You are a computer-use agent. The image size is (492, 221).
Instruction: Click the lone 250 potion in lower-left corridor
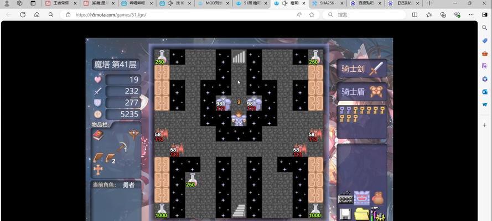[193, 180]
